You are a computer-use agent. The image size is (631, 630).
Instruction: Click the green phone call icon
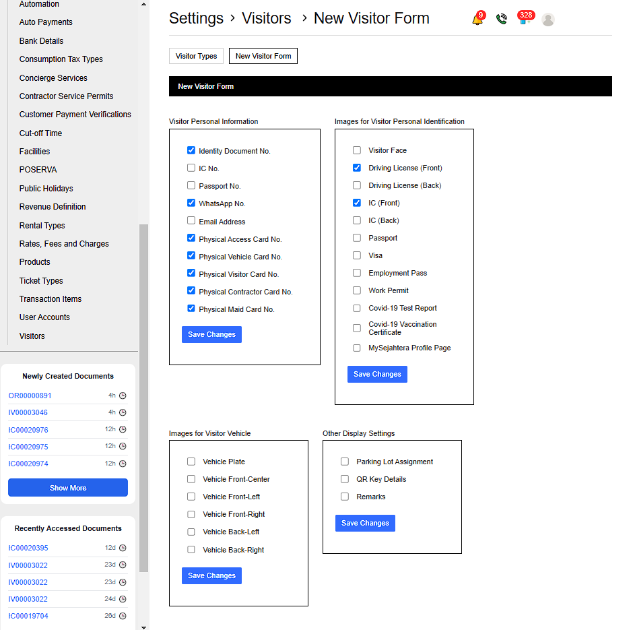pos(501,20)
